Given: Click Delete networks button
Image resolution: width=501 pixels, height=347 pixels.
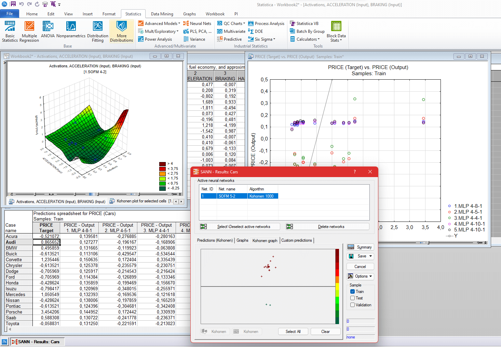Looking at the screenshot, I should 327,227.
